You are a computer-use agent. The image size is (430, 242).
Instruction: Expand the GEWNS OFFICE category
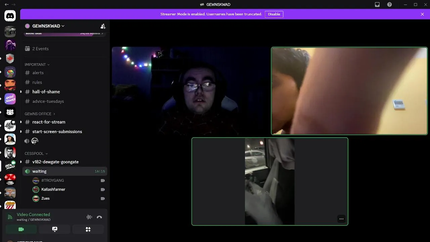(x=40, y=114)
